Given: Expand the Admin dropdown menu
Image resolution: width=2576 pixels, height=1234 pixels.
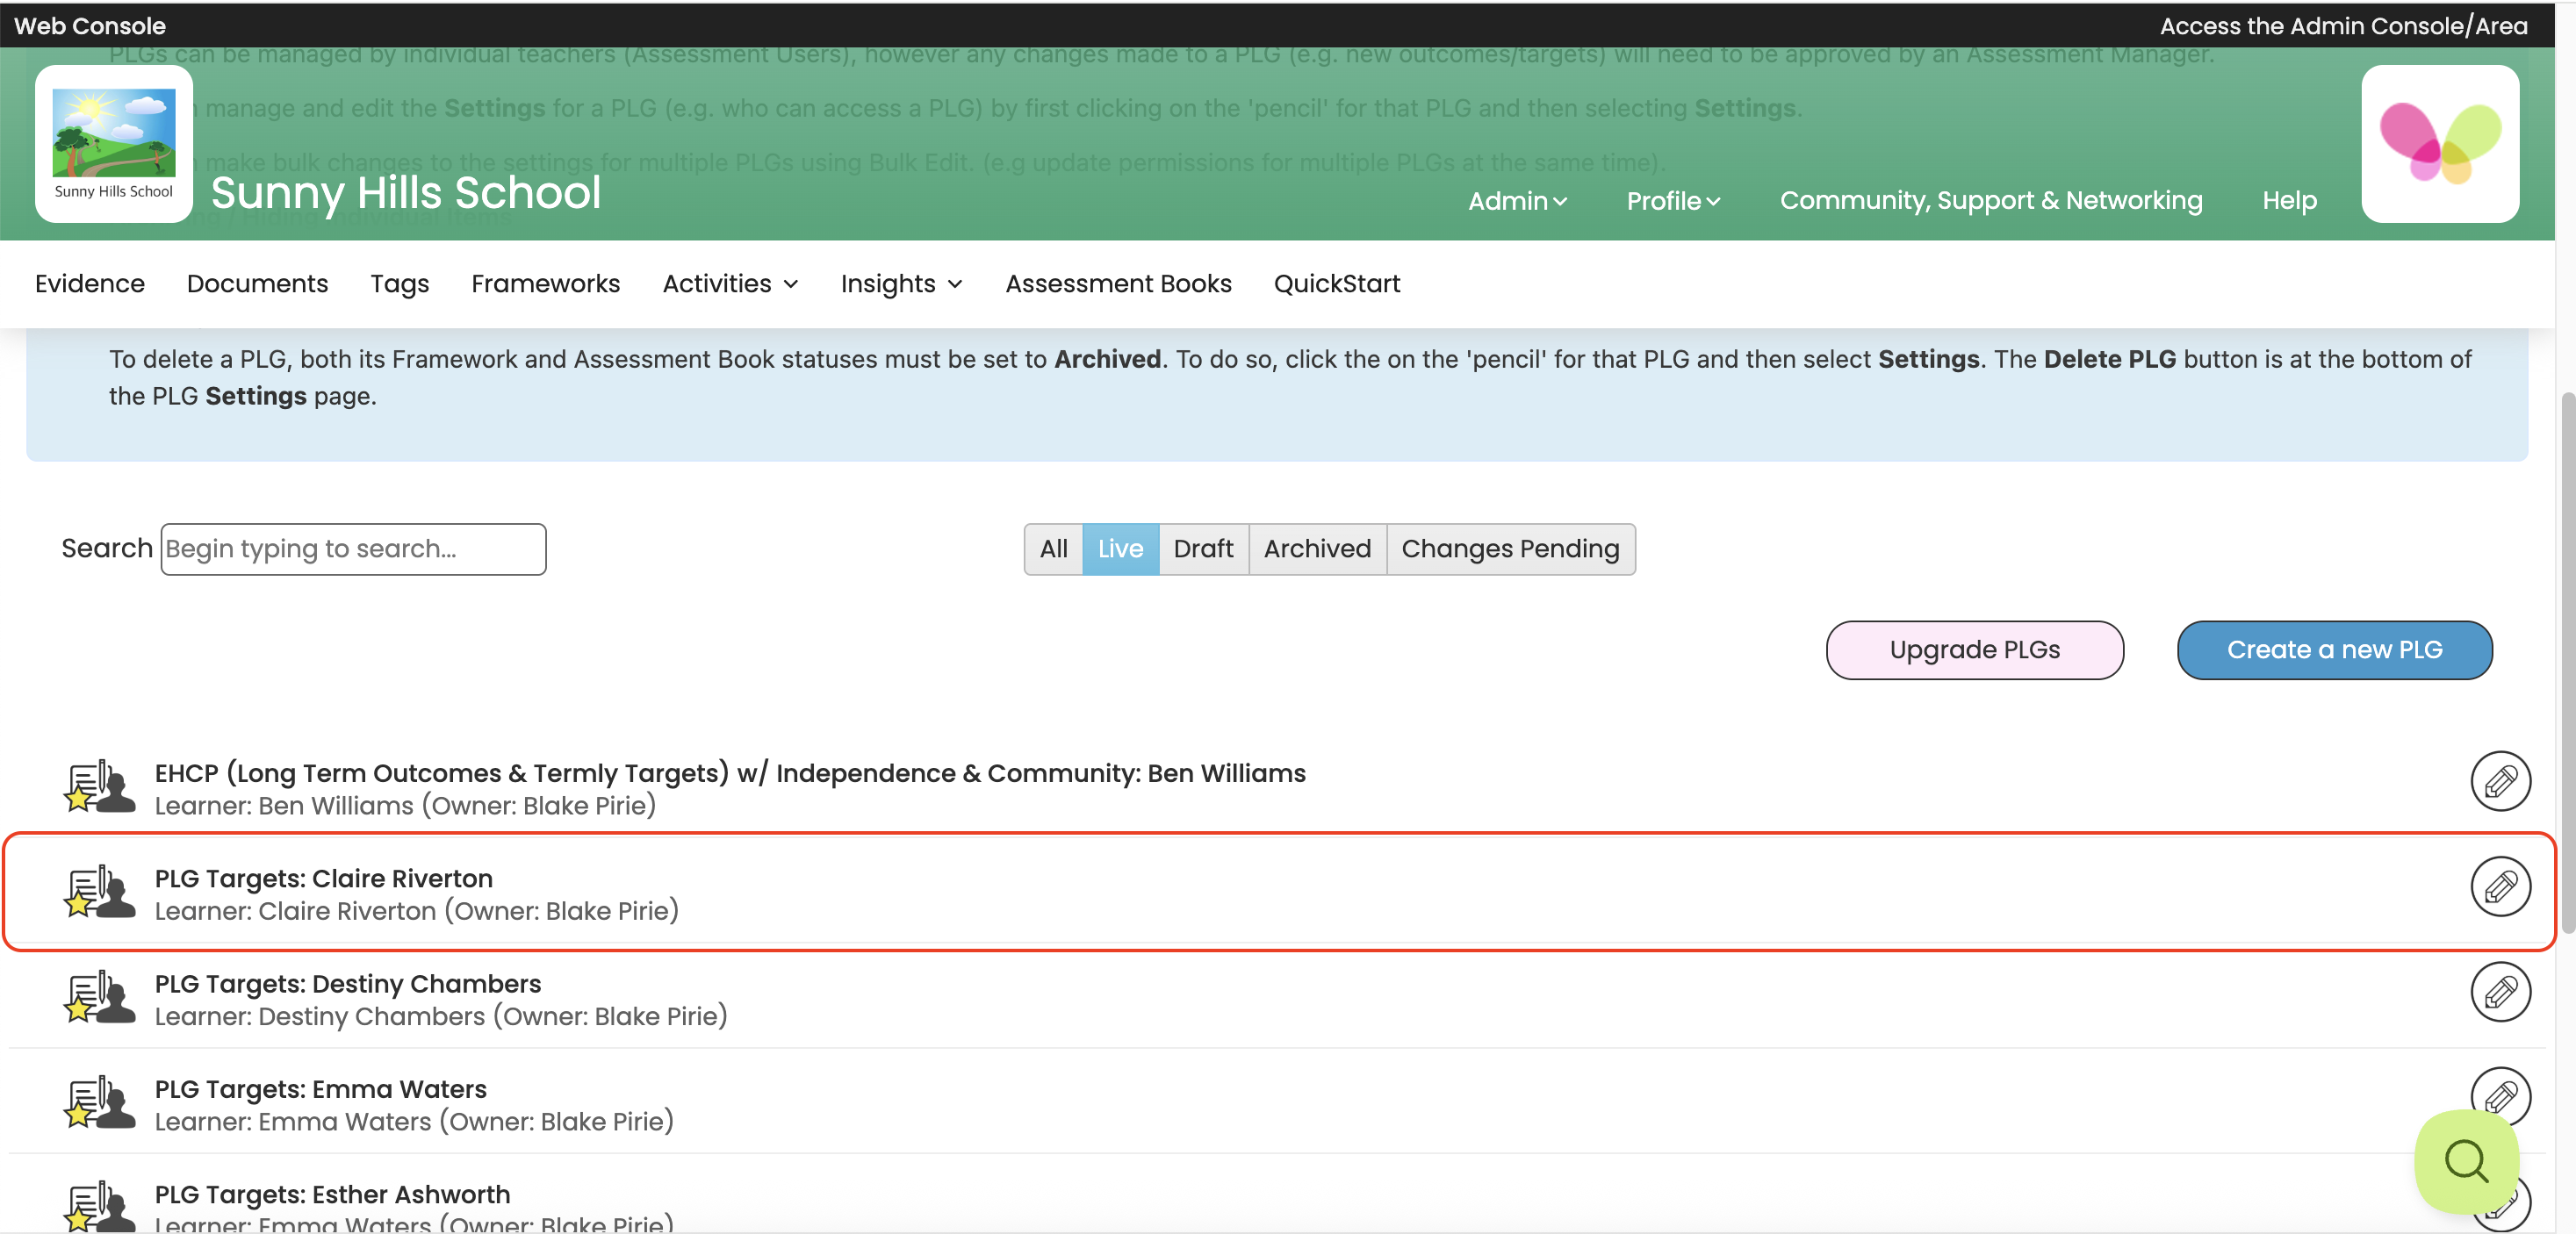Looking at the screenshot, I should [1516, 201].
